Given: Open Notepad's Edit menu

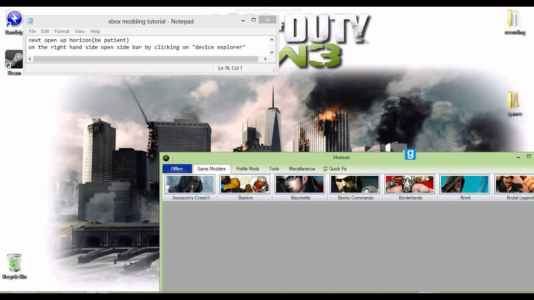Looking at the screenshot, I should pos(45,31).
